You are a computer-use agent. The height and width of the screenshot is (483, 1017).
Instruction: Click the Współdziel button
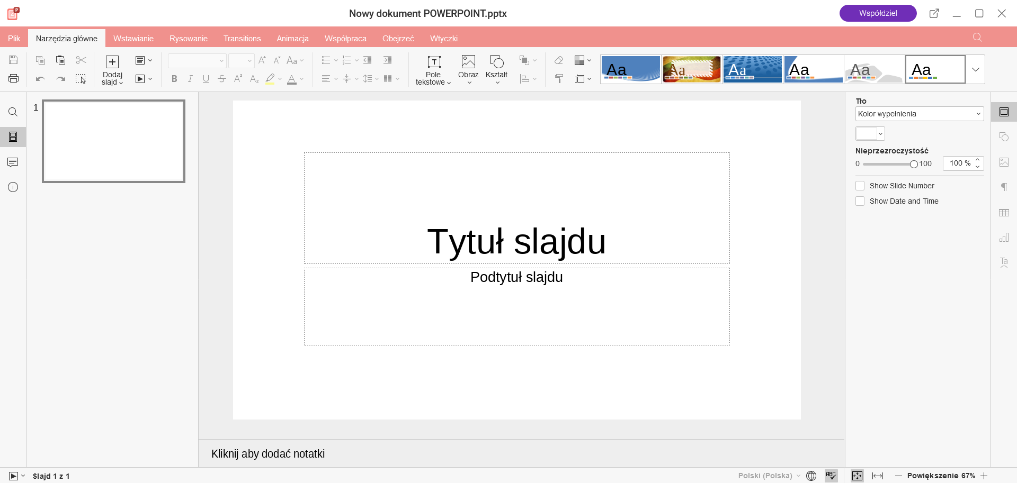point(878,13)
